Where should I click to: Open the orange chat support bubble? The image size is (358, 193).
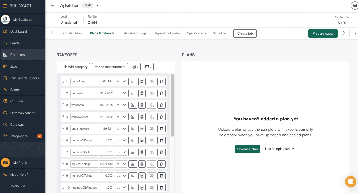(x=350, y=182)
